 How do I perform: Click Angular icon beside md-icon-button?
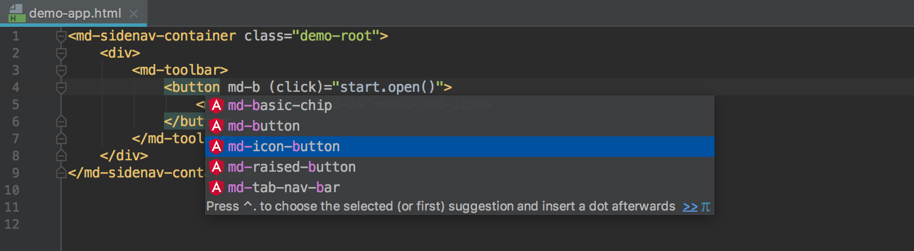(x=216, y=147)
